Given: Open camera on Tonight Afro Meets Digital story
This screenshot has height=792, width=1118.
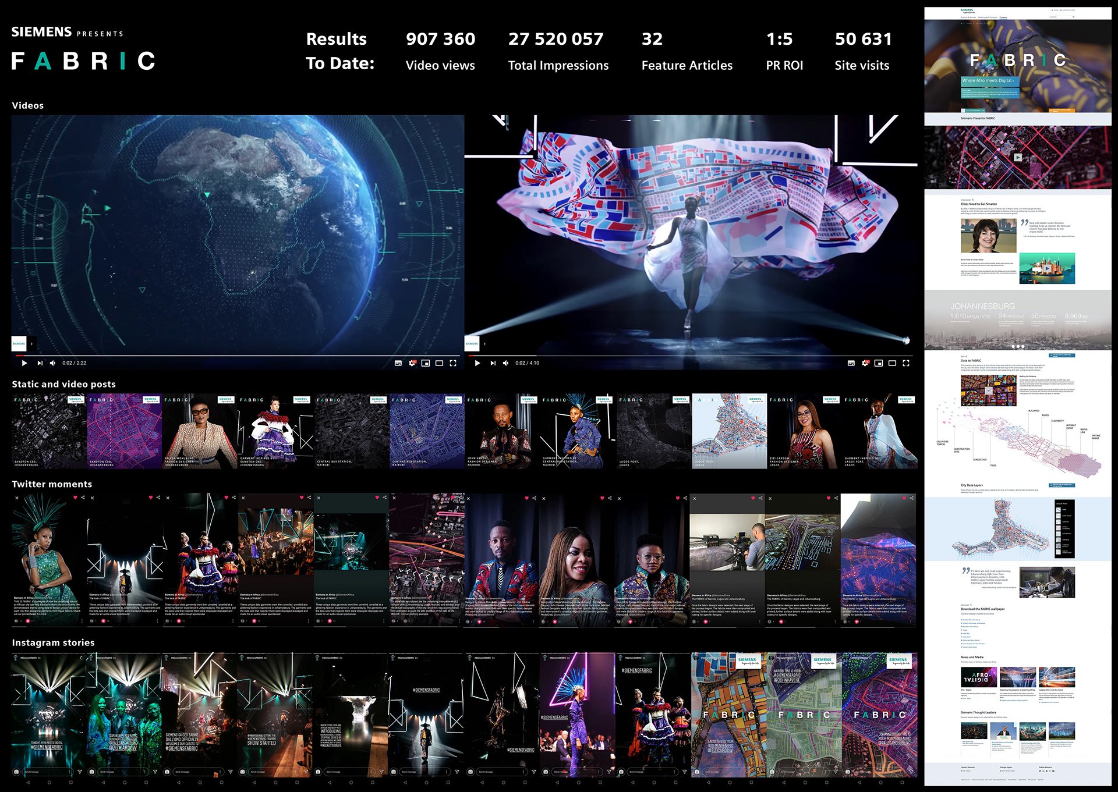Looking at the screenshot, I should coord(16,772).
